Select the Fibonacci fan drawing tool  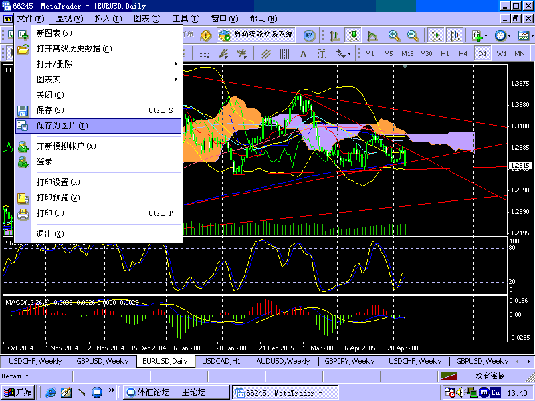(224, 53)
